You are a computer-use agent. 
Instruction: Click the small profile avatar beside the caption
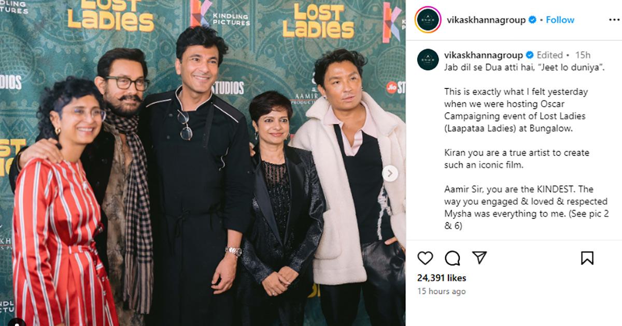(428, 60)
